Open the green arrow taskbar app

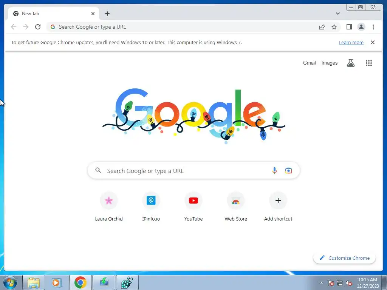[x=104, y=282]
